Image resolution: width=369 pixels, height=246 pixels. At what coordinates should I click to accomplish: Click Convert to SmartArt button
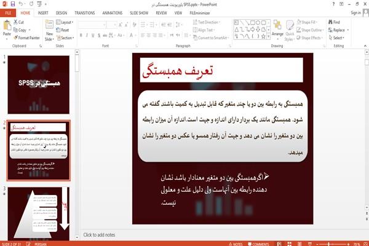pyautogui.click(x=211, y=38)
